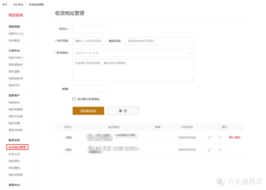Screen dimensions: 266x190
Task: Open the 收货地址 province-city dropdown
Action: pos(133,53)
